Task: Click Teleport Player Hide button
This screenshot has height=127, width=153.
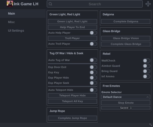Action: click(72, 96)
